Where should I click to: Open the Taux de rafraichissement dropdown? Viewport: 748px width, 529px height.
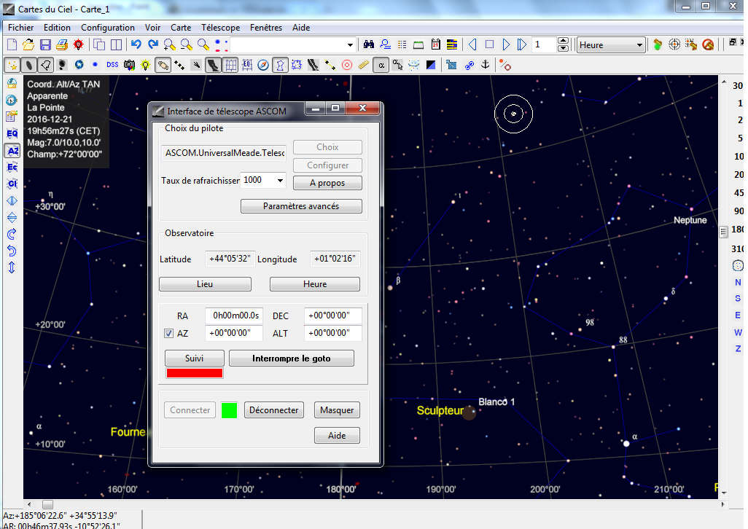coord(281,180)
